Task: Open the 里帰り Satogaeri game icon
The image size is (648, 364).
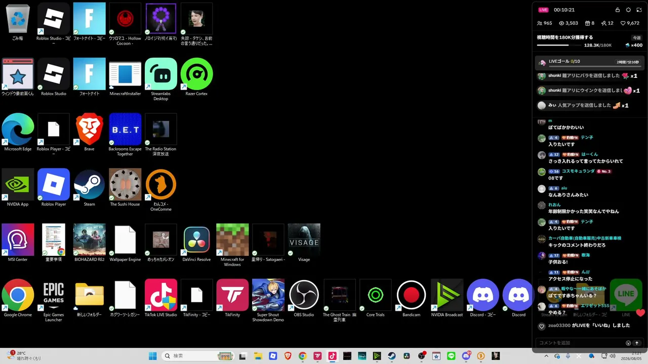Action: coord(268,243)
